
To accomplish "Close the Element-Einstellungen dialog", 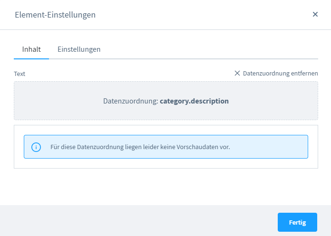I will pyautogui.click(x=315, y=14).
